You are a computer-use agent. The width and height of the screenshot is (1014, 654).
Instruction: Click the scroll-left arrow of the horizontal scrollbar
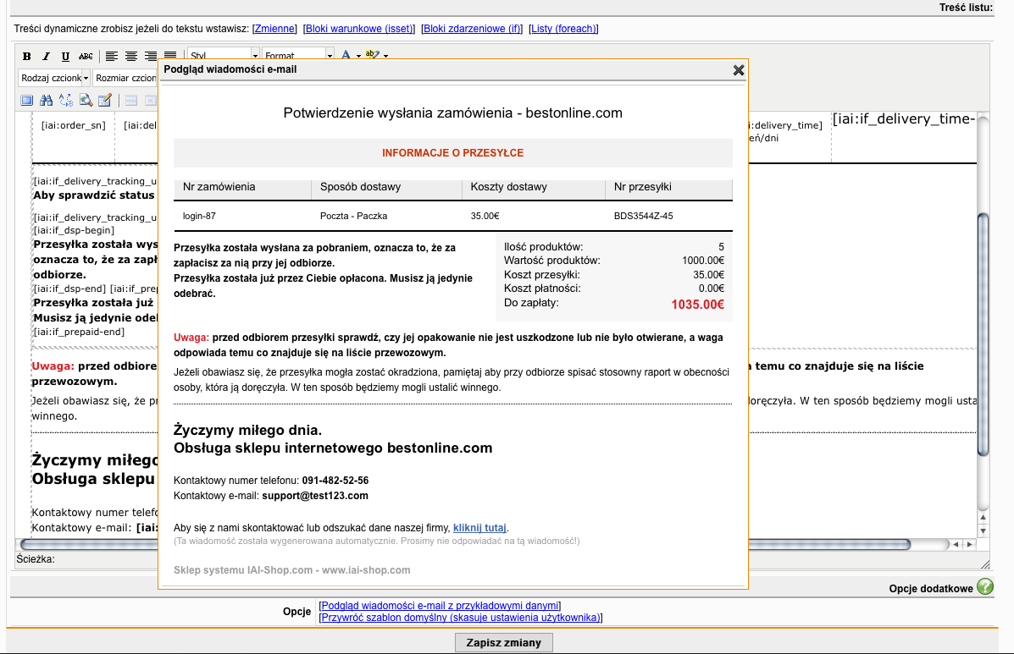tap(956, 544)
